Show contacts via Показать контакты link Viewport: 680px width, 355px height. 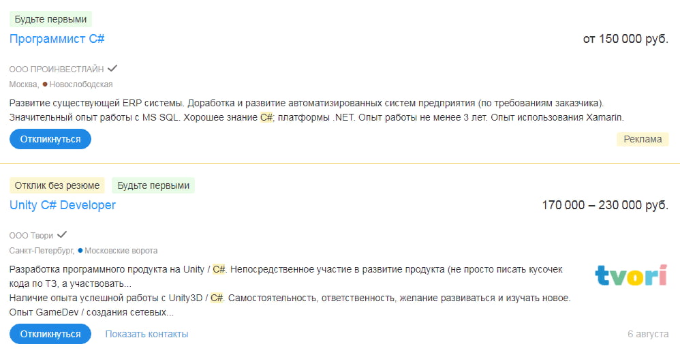click(146, 334)
